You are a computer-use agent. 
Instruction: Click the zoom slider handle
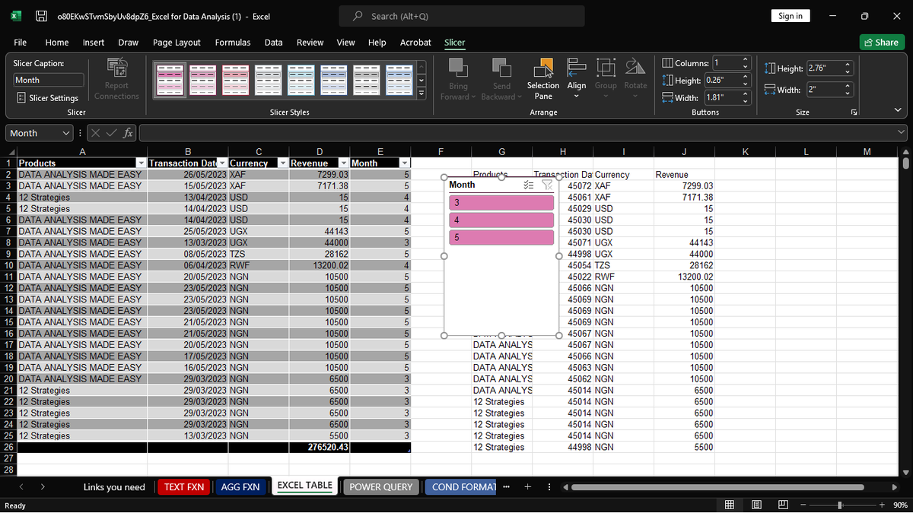(x=840, y=505)
